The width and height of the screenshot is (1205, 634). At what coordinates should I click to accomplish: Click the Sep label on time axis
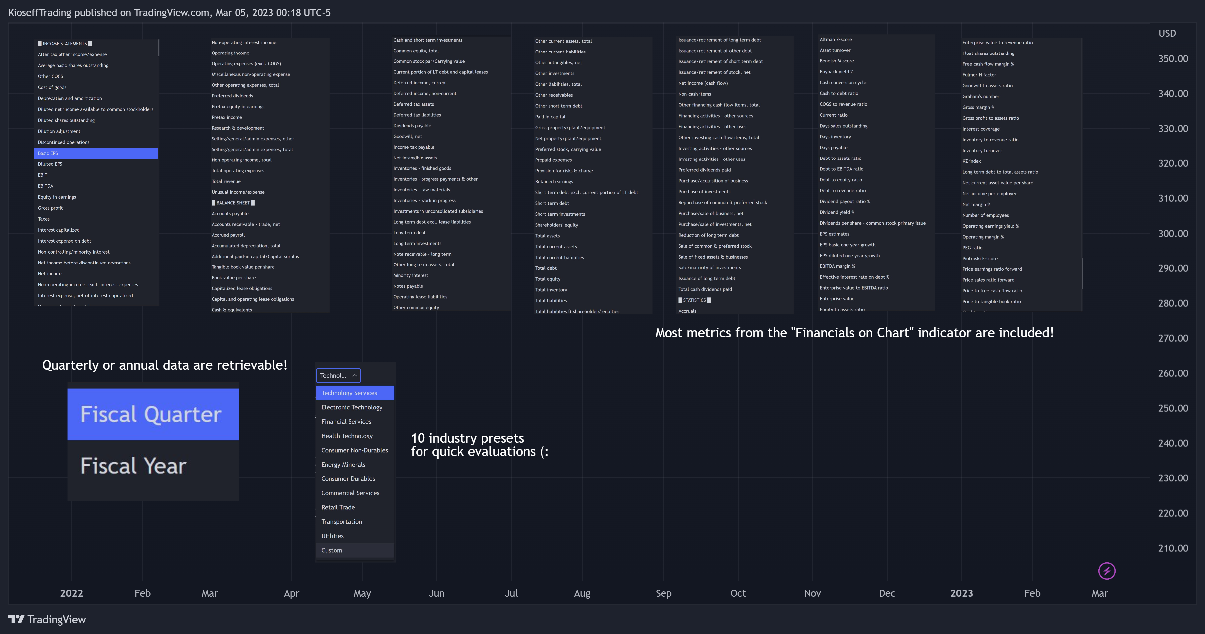[x=663, y=593]
